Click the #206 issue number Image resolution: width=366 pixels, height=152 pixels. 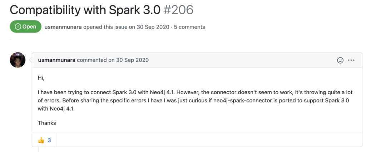(178, 10)
